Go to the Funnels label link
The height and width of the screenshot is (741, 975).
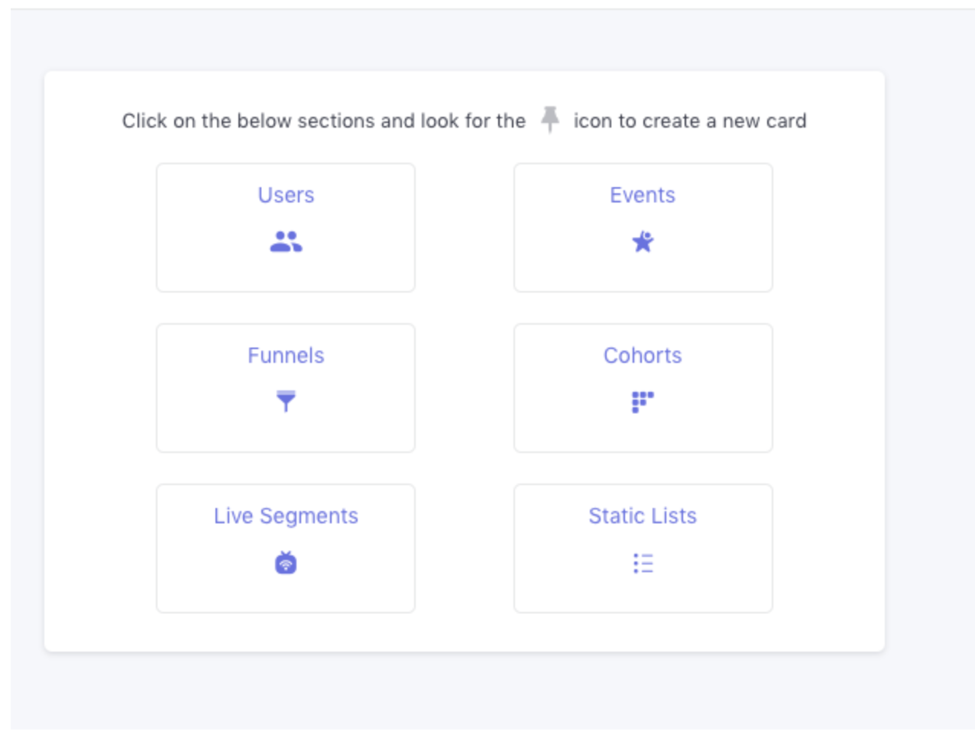pyautogui.click(x=286, y=356)
